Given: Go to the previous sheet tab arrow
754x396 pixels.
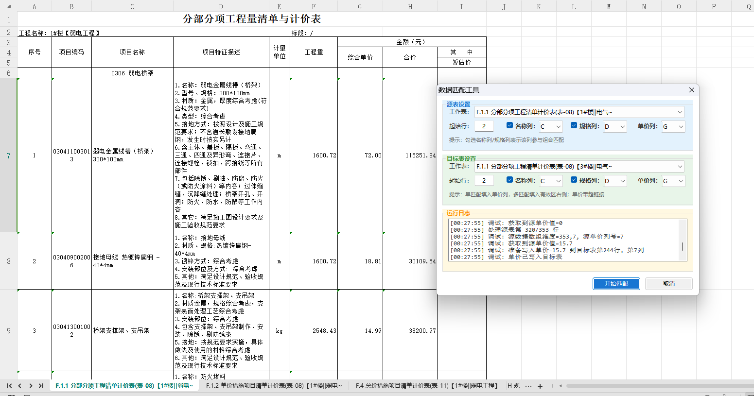Looking at the screenshot, I should pyautogui.click(x=20, y=386).
